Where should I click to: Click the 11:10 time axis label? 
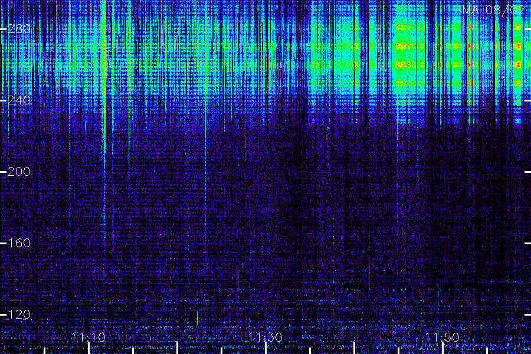pos(88,337)
